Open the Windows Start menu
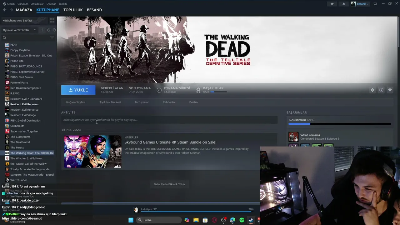The image size is (400, 225). [131, 220]
